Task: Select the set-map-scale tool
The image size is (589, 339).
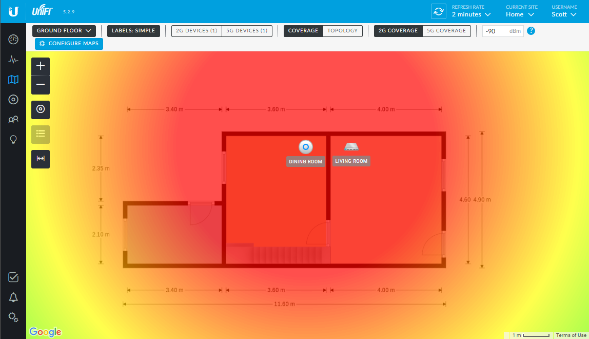Action: (x=40, y=159)
